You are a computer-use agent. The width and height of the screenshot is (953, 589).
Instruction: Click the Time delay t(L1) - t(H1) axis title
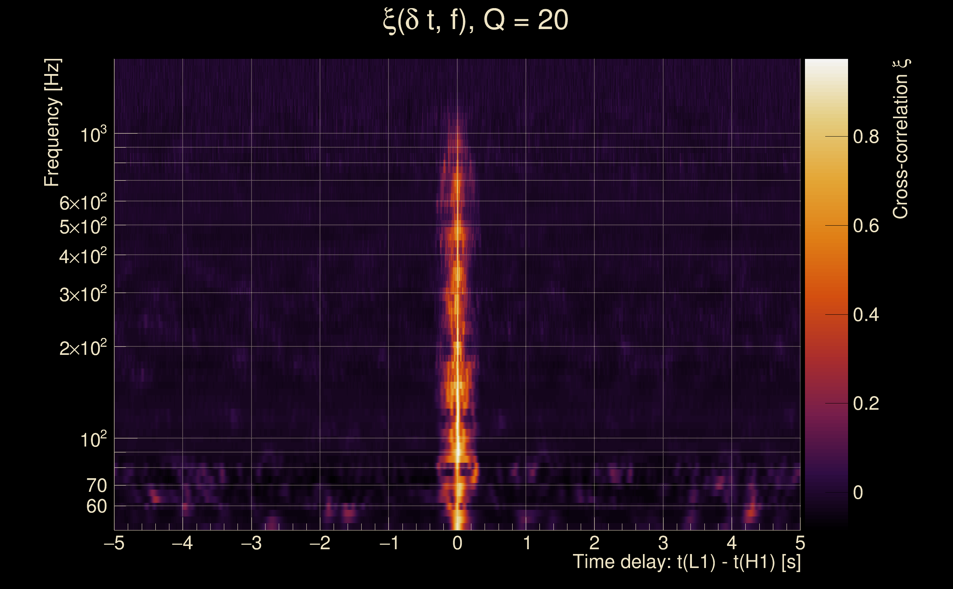686,562
